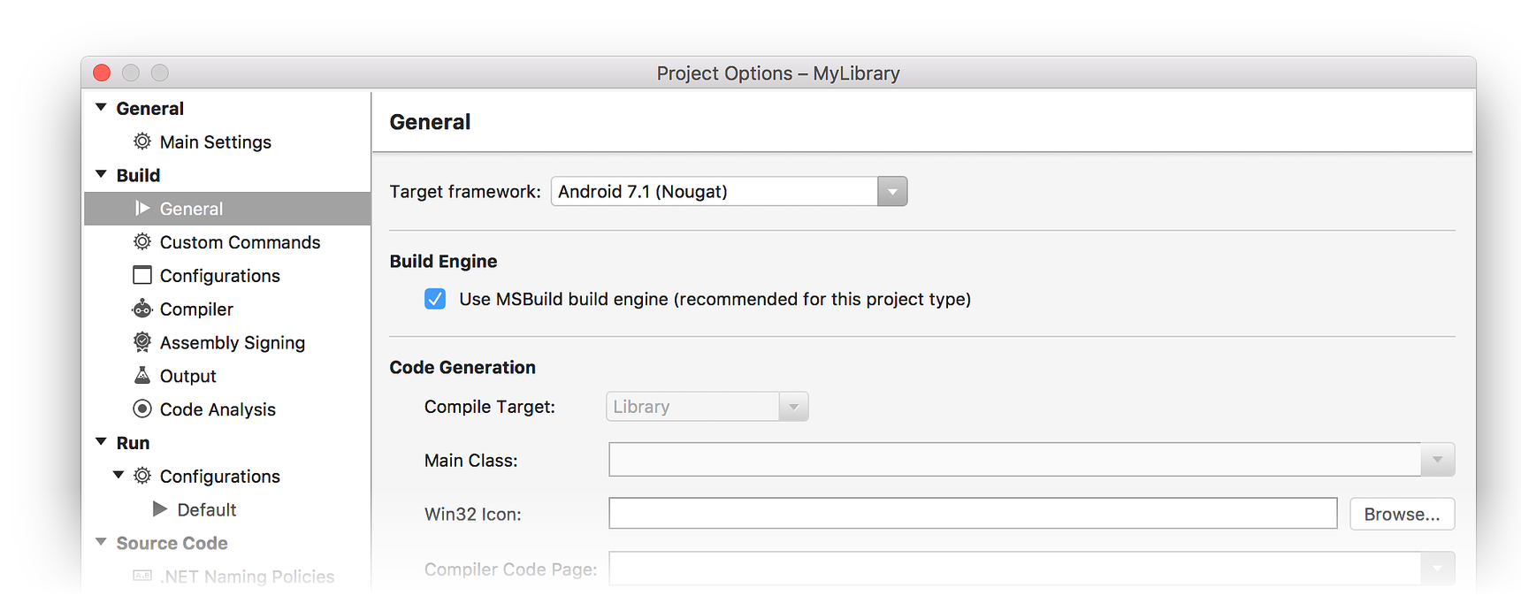Click the Configurations window icon under Build
The image size is (1521, 596).
tap(141, 275)
